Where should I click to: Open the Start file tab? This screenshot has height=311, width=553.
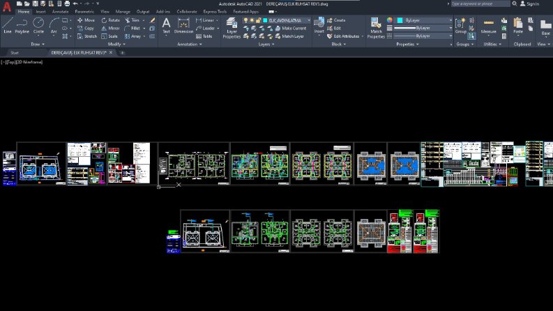coord(15,52)
